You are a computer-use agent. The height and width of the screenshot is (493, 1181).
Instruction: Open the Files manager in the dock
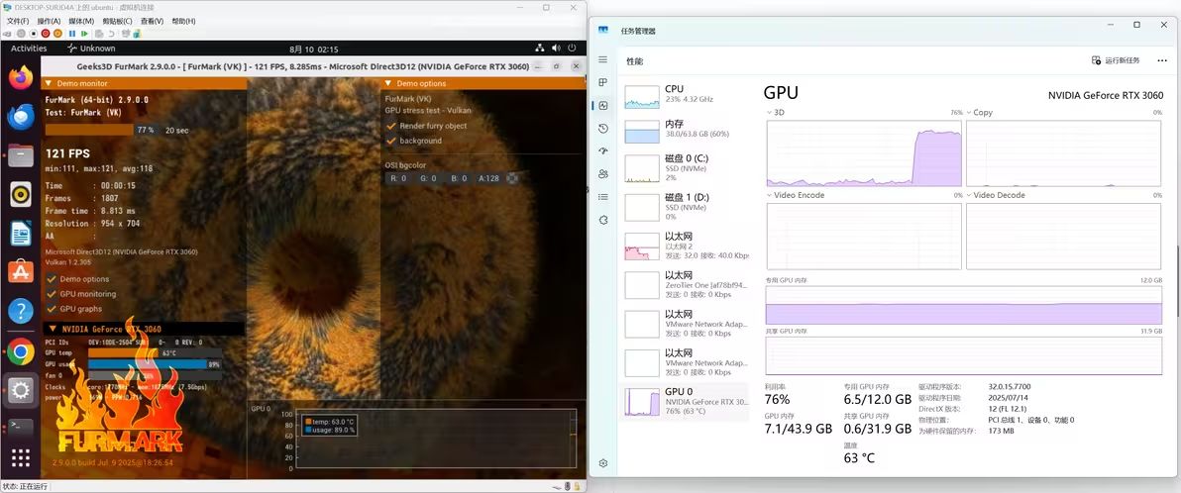pyautogui.click(x=21, y=155)
